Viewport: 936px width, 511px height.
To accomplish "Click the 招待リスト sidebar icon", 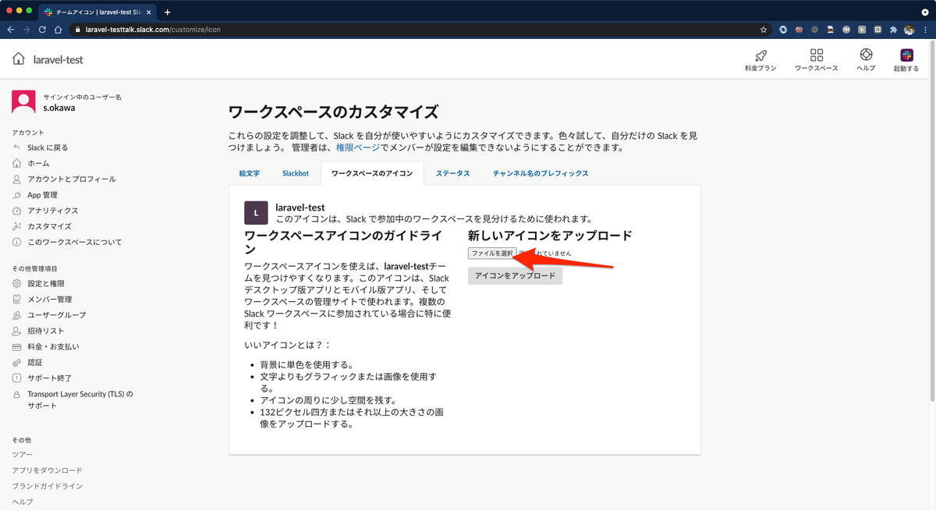I will (17, 330).
